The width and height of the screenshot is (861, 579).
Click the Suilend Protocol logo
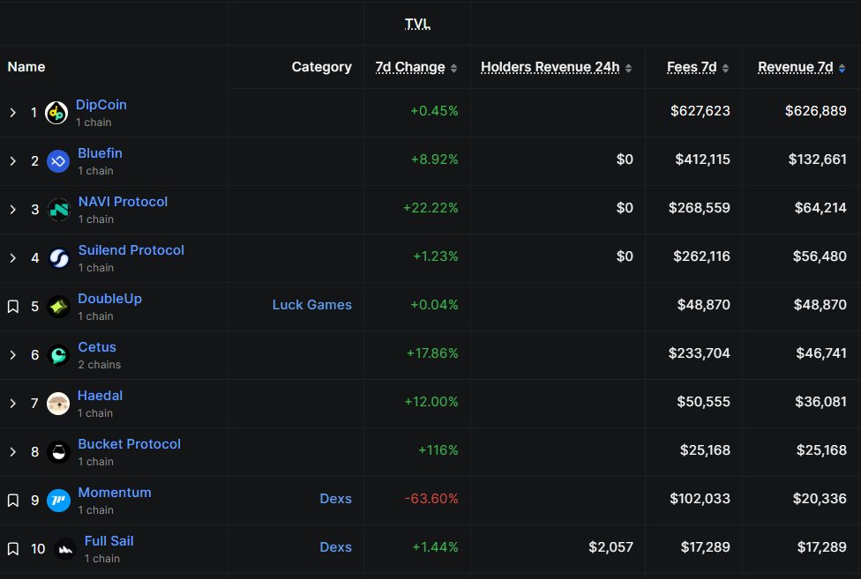pos(59,258)
